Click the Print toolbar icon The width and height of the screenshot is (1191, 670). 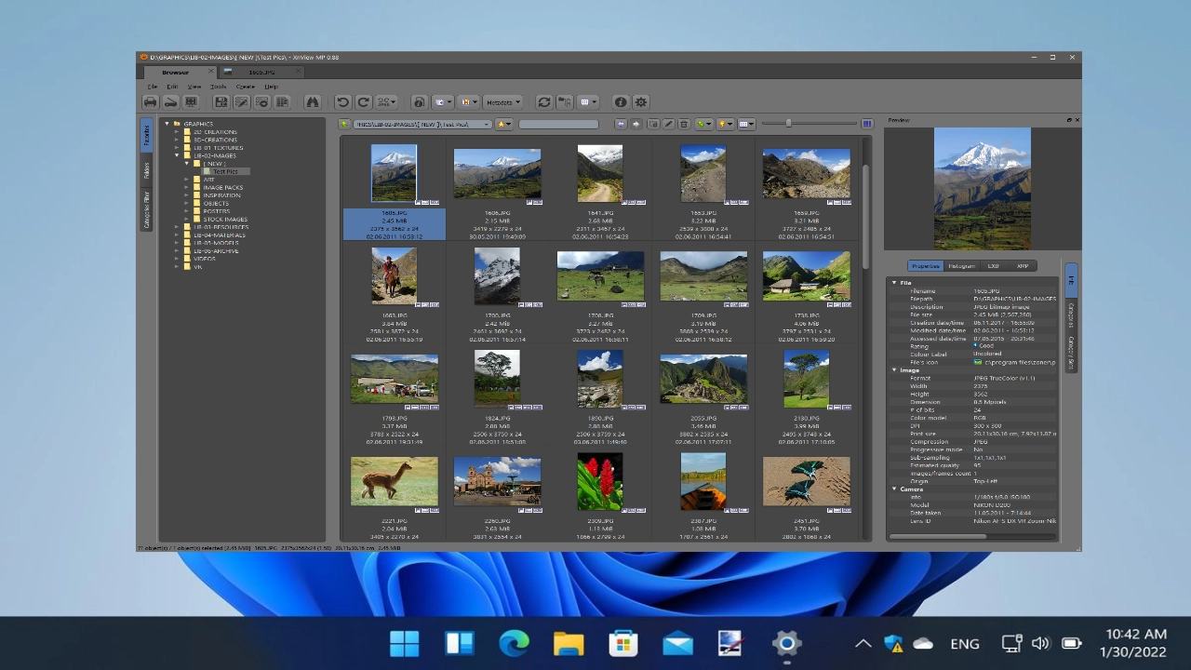tap(151, 102)
